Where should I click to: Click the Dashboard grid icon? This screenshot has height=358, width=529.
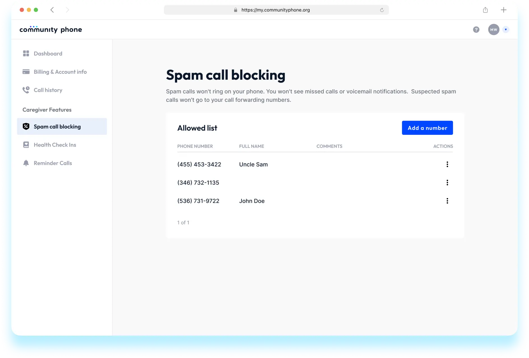(26, 53)
